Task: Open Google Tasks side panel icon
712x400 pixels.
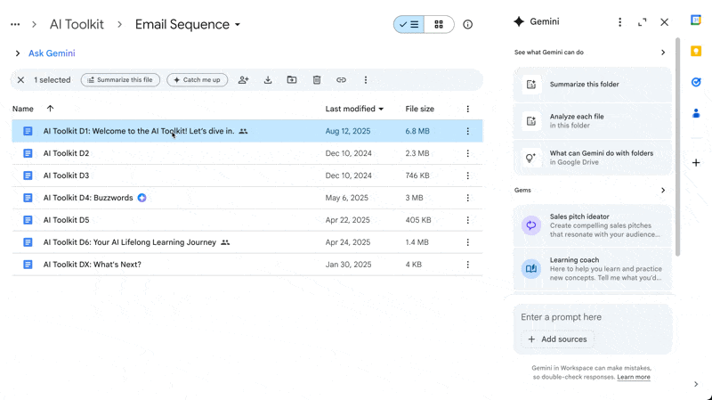Action: [x=696, y=82]
